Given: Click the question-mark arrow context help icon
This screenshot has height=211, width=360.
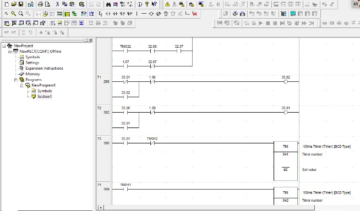Looking at the screenshot, I should coord(154,4).
